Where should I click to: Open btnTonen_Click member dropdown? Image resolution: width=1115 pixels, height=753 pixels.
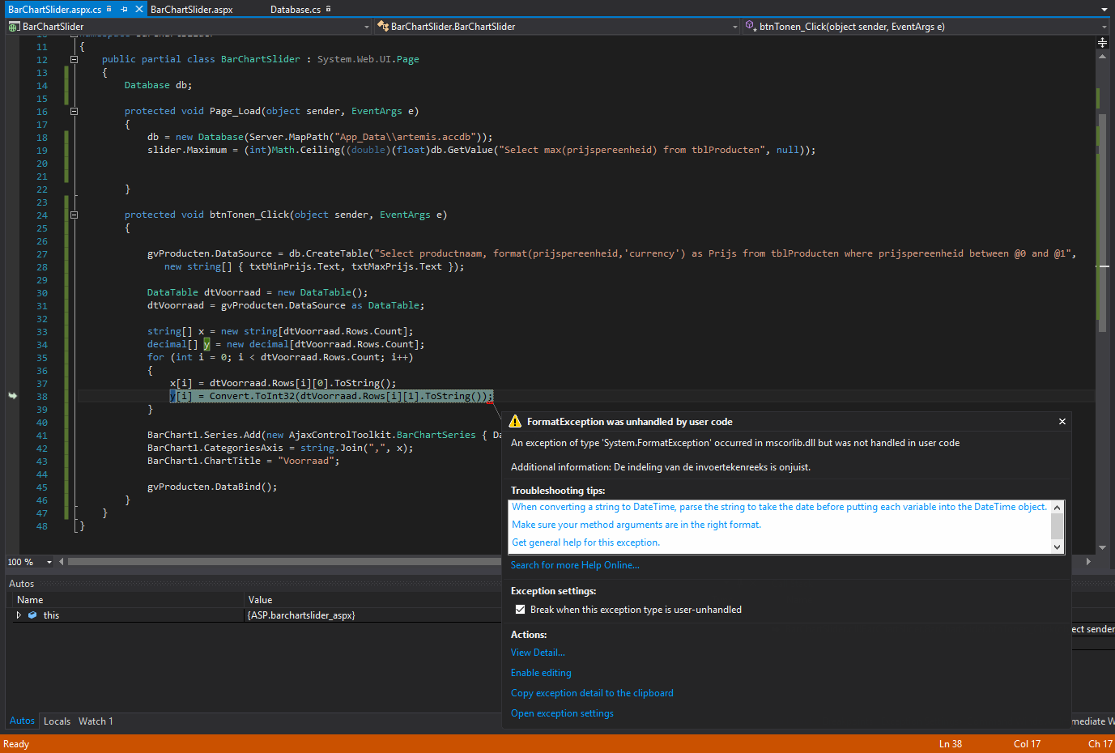(x=1104, y=27)
